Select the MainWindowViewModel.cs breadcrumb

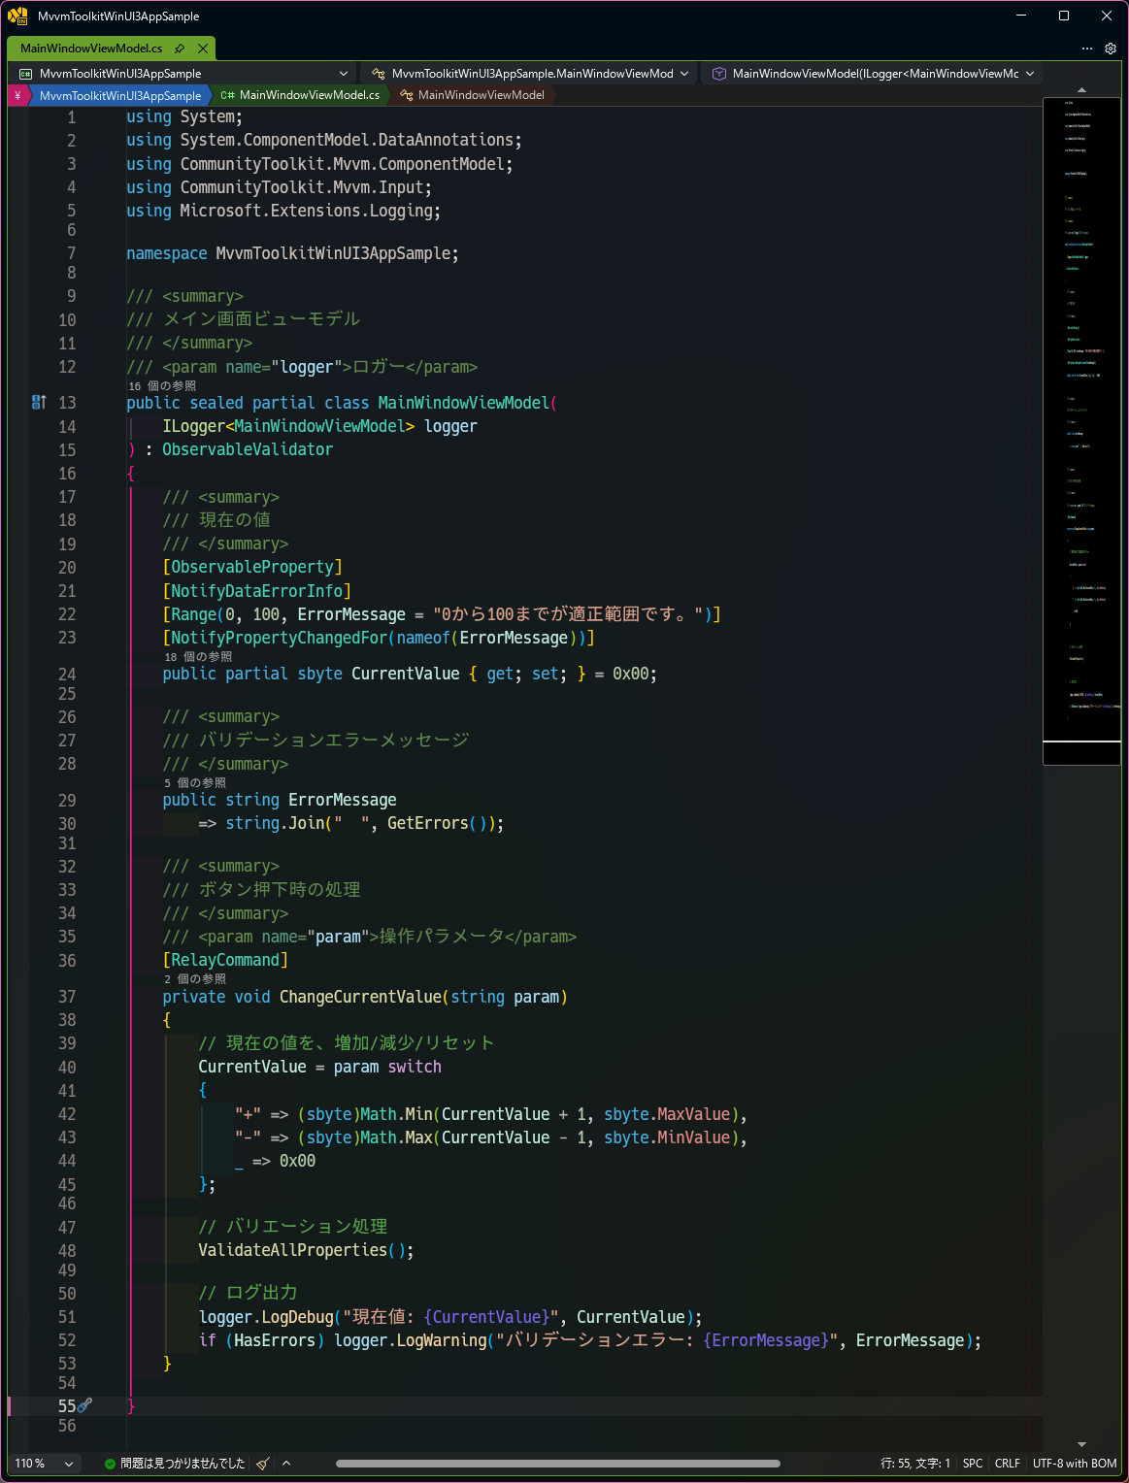300,95
